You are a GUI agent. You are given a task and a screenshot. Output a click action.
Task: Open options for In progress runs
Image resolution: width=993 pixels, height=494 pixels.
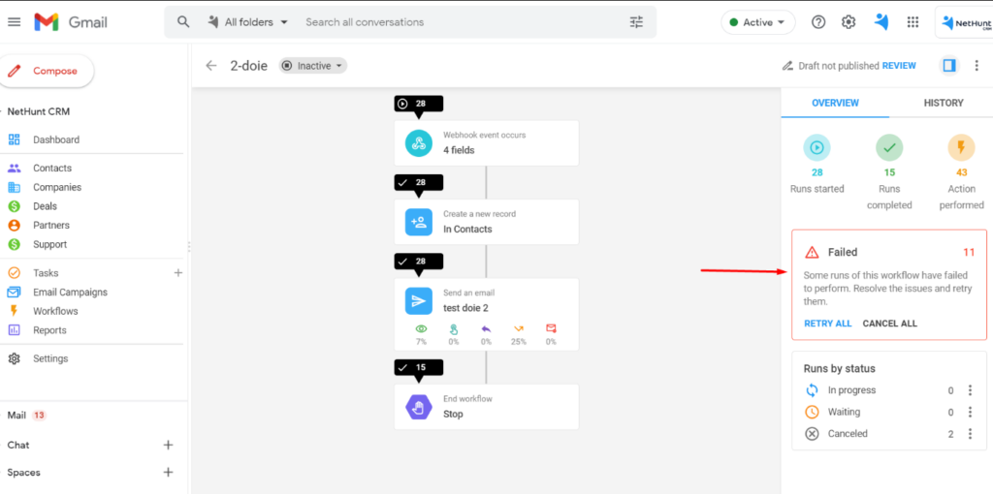(x=970, y=390)
